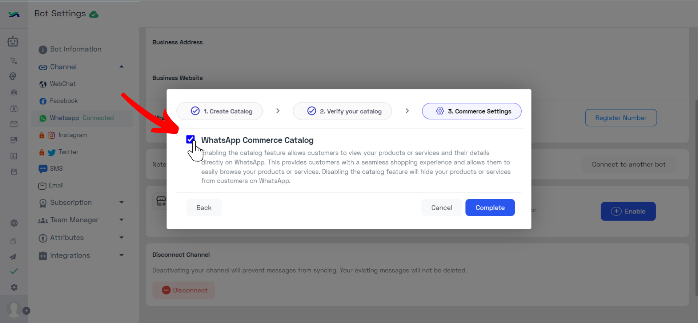Viewport: 698px width, 323px height.
Task: Click the red Disconnect button
Action: (184, 290)
